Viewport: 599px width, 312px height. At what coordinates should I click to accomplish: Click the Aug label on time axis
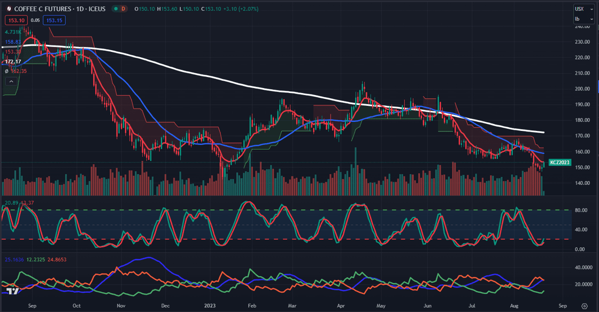tap(514, 306)
